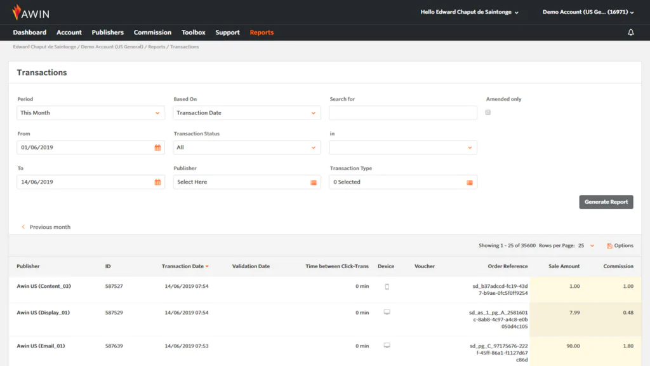The height and width of the screenshot is (366, 650).
Task: Click the Options export icon
Action: point(609,246)
